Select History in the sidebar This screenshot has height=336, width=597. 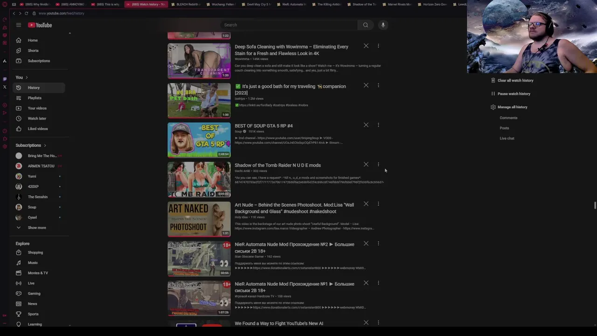(40, 88)
